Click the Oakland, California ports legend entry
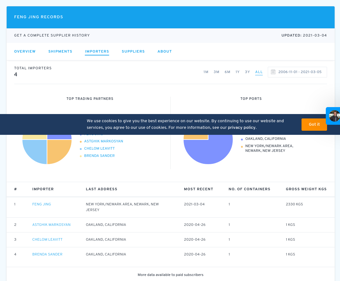This screenshot has width=340, height=281. [266, 139]
